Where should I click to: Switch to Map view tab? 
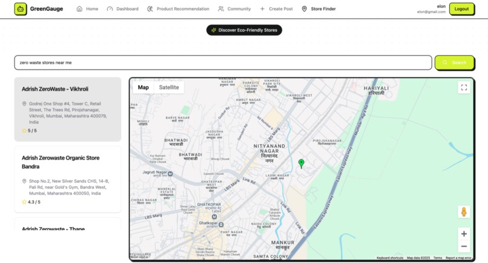coord(143,87)
